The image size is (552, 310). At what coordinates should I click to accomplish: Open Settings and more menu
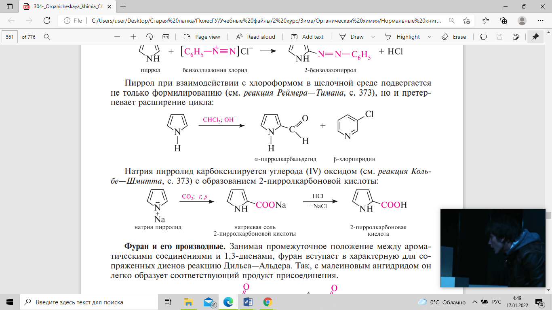[541, 21]
